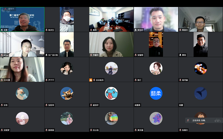
Task: Click the logo icon at the speaking bar's right
Action: pyautogui.click(x=218, y=120)
